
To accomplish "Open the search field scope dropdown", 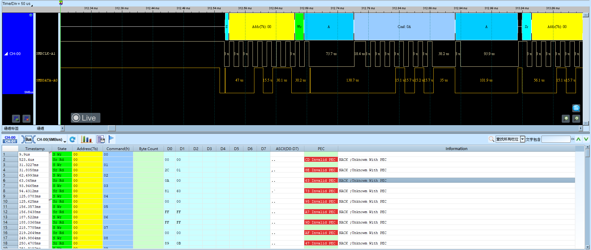I will pos(523,139).
